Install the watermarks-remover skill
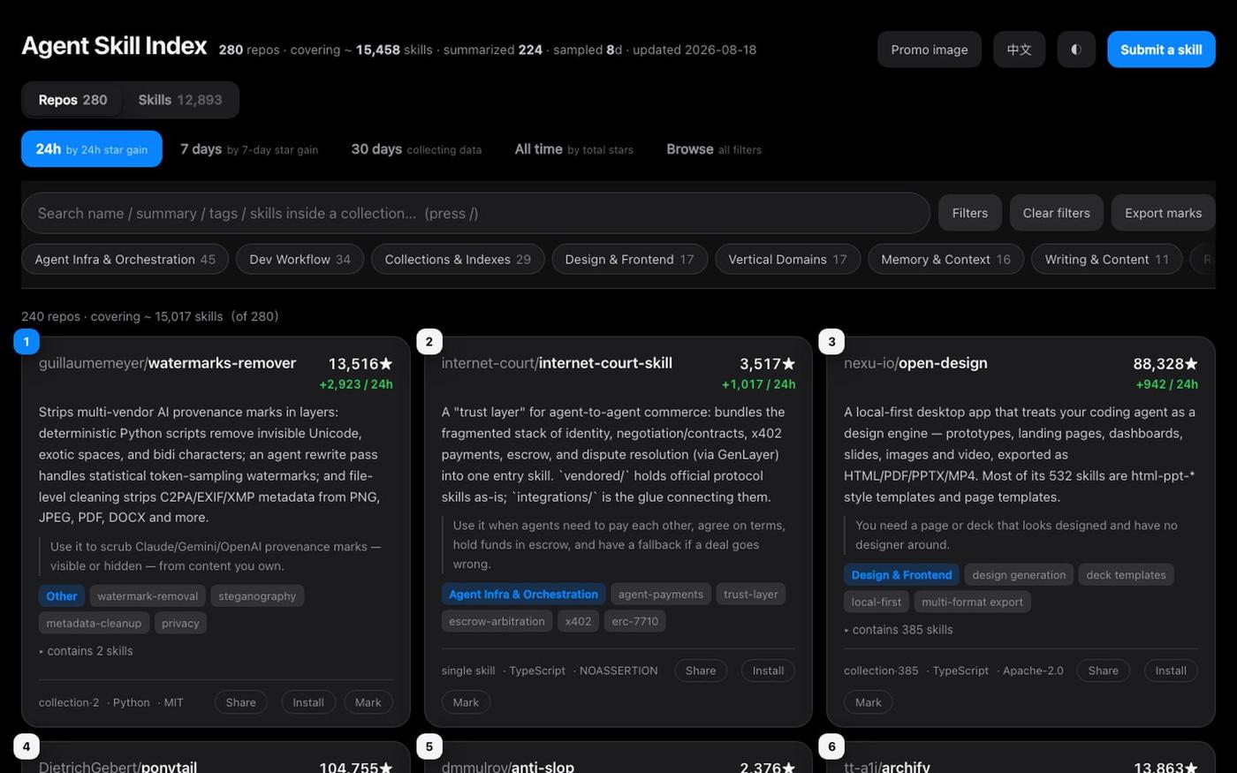The width and height of the screenshot is (1237, 773). click(x=308, y=702)
